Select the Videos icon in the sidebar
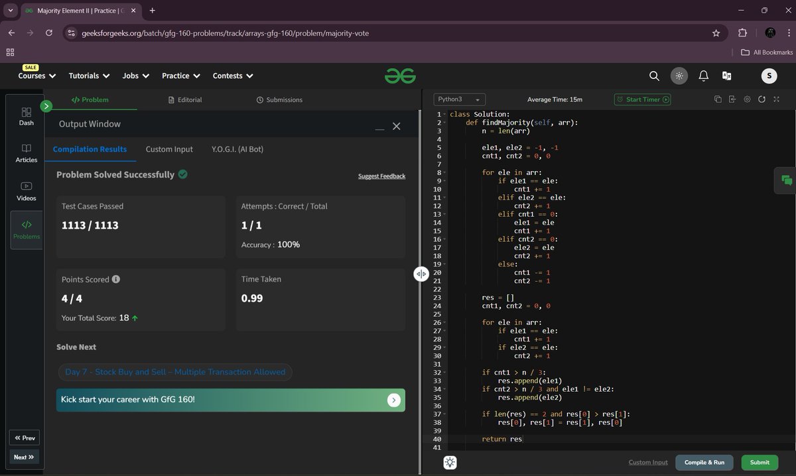796x476 pixels. [25, 190]
